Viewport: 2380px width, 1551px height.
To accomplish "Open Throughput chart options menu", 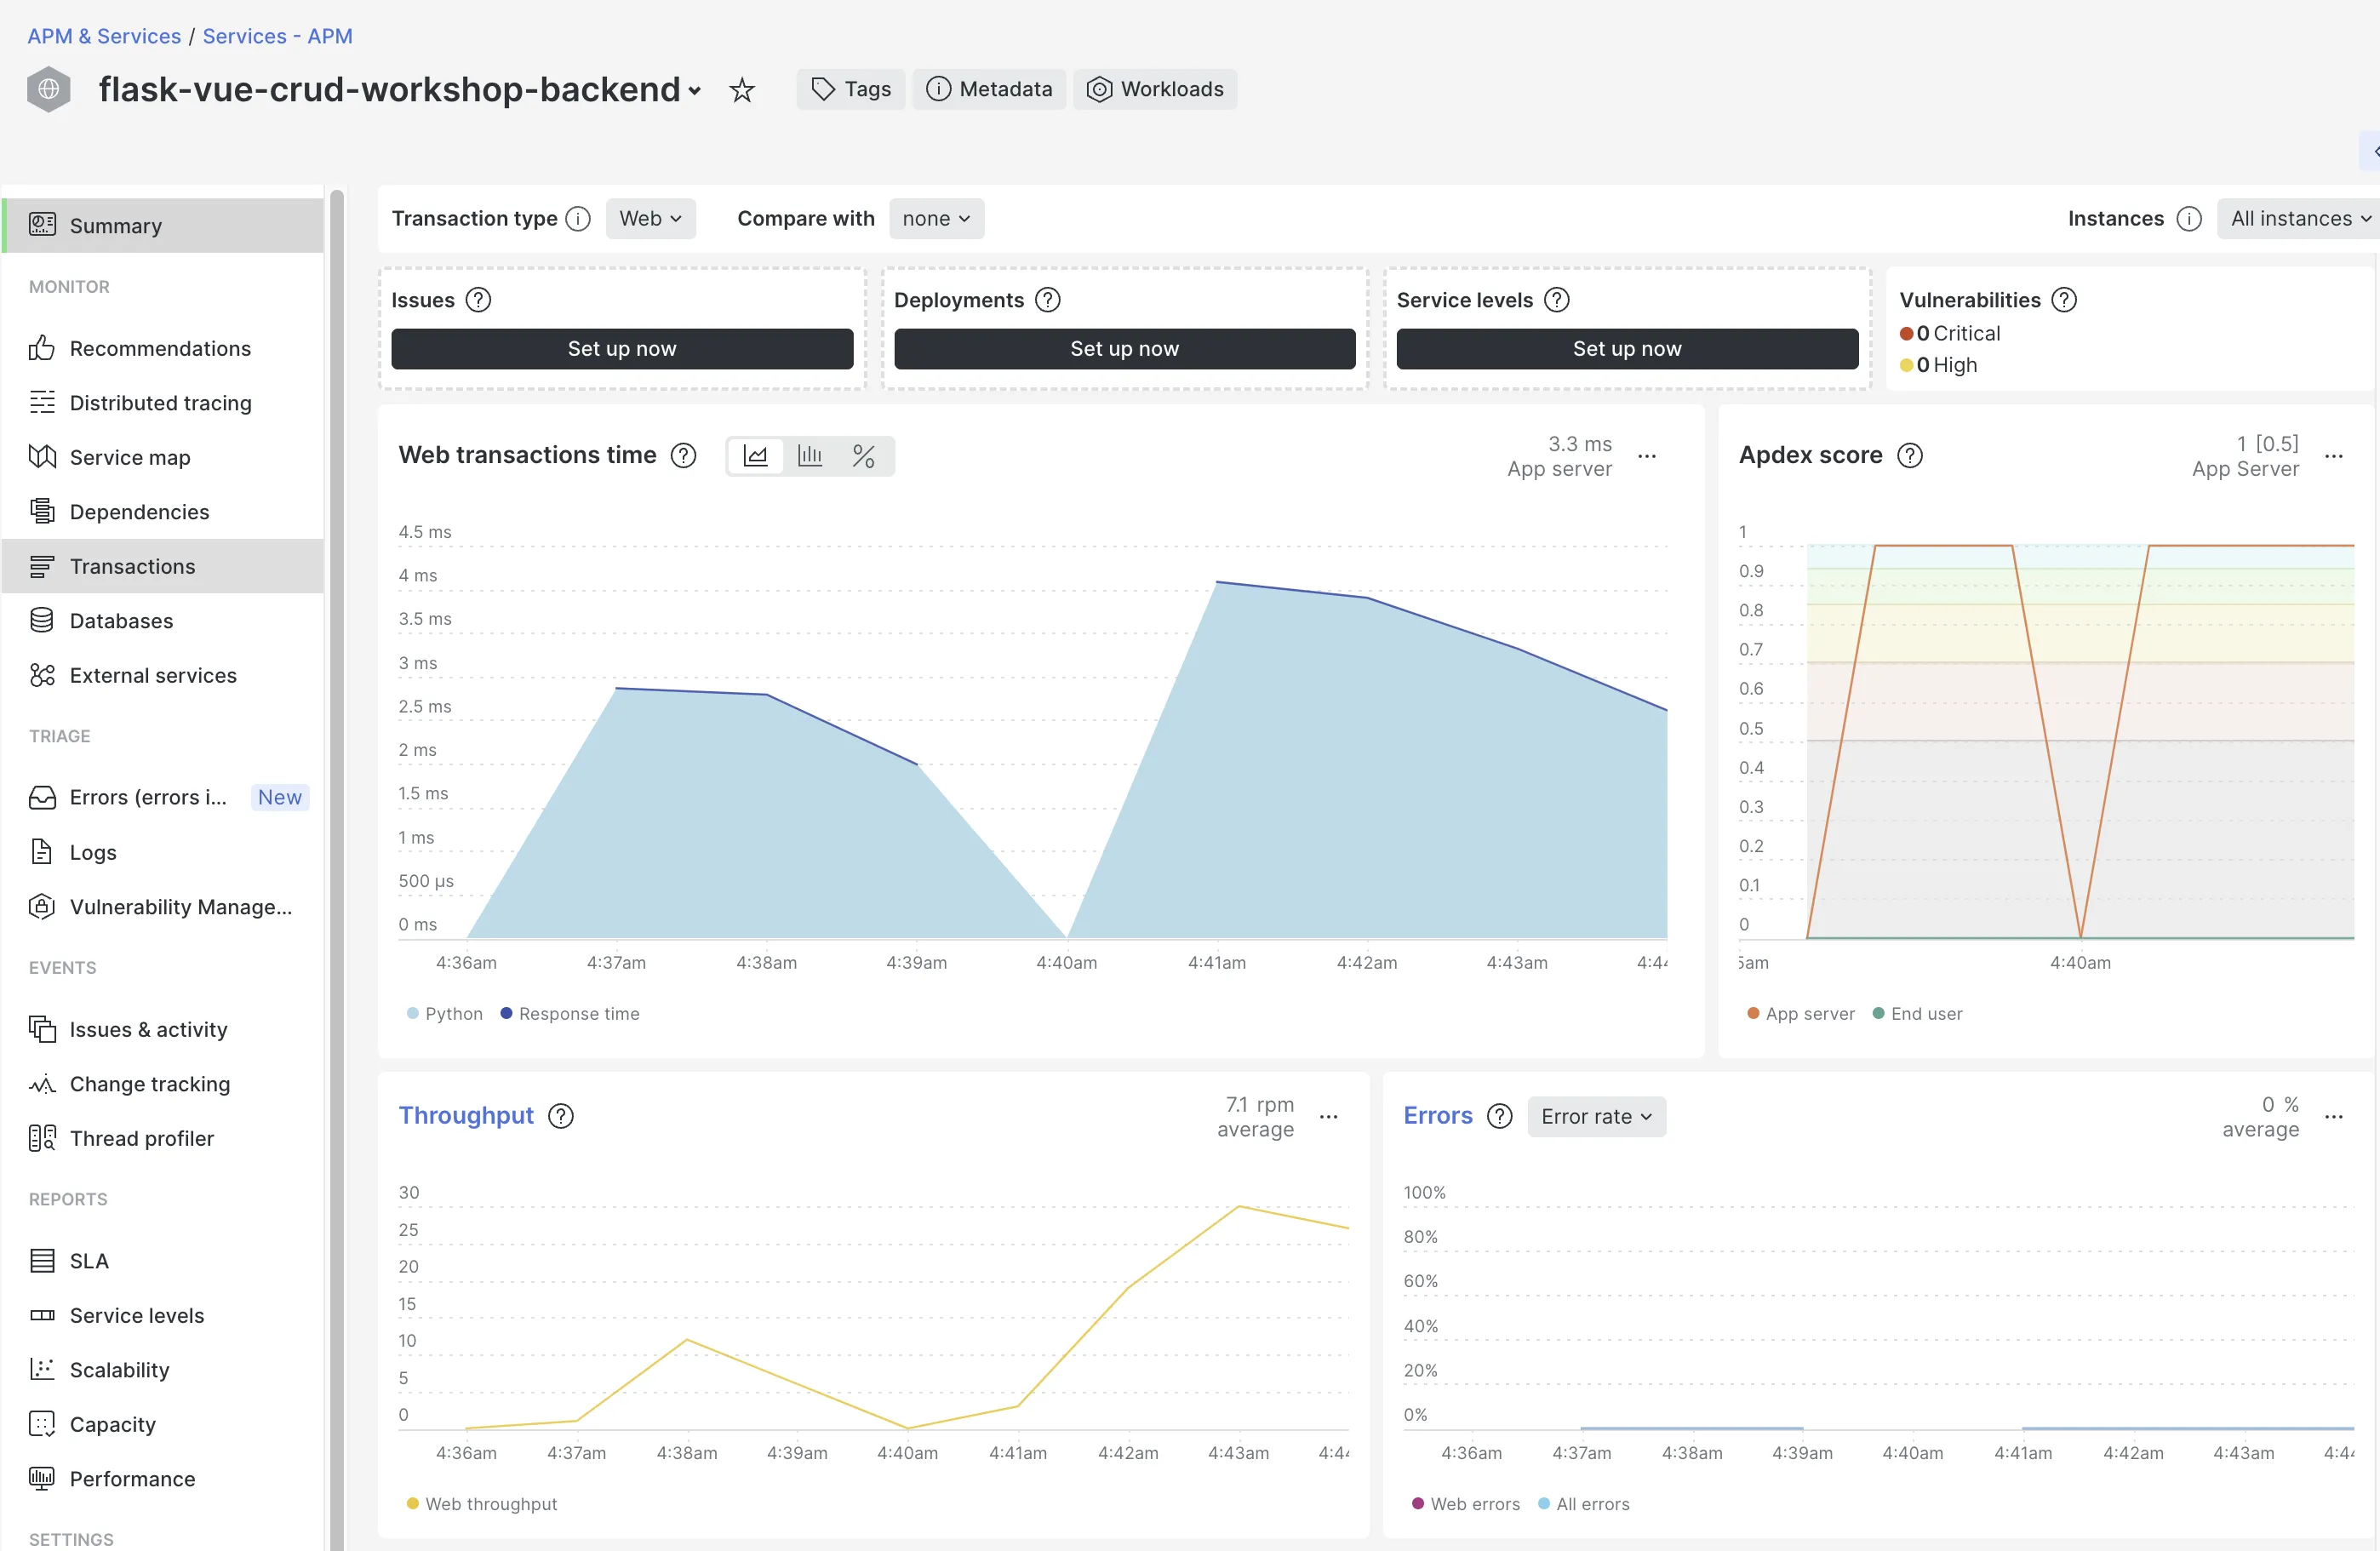I will click(1329, 1117).
